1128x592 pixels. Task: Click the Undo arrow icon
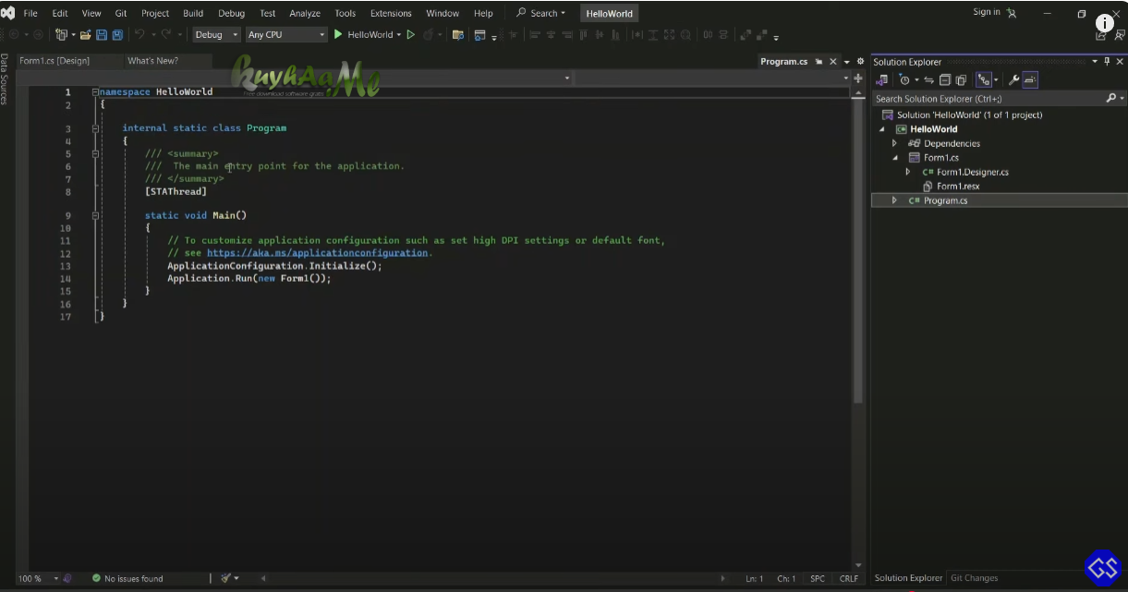tap(139, 35)
